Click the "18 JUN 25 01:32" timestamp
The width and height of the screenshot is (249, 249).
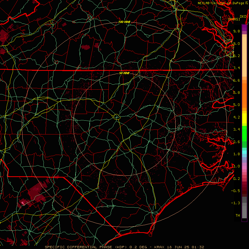pyautogui.click(x=185, y=247)
